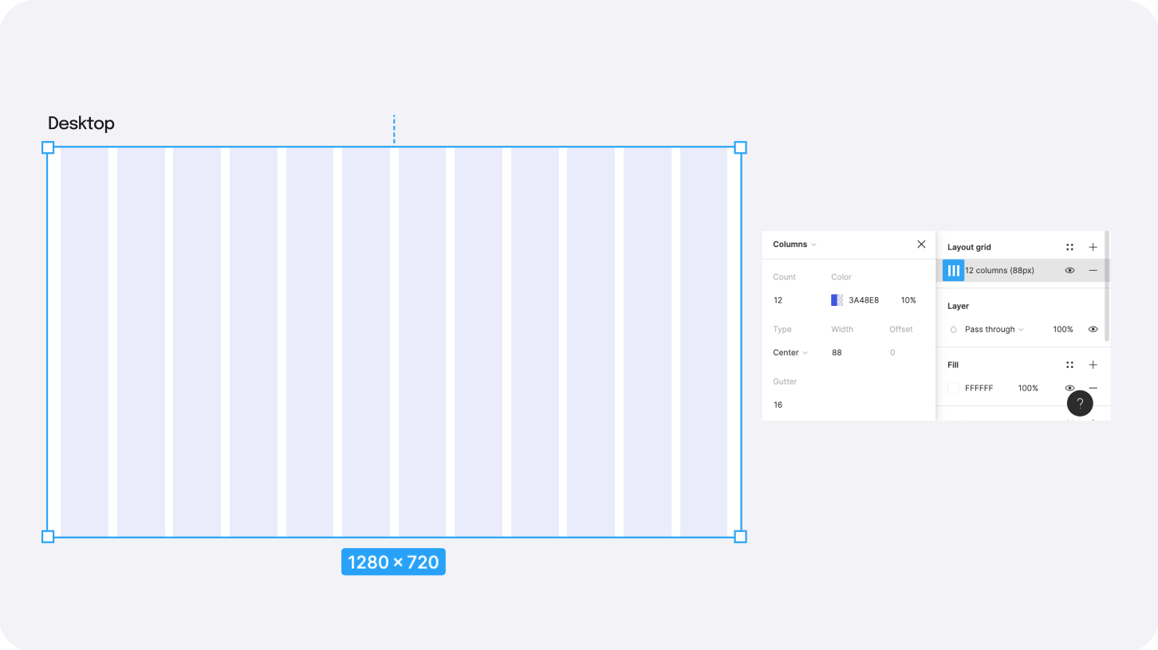Hide the 12 columns layout grid
This screenshot has width=1158, height=650.
(1069, 270)
